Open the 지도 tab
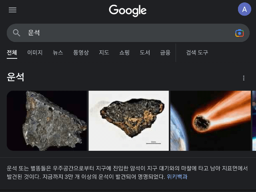The height and width of the screenshot is (192, 256). (104, 52)
